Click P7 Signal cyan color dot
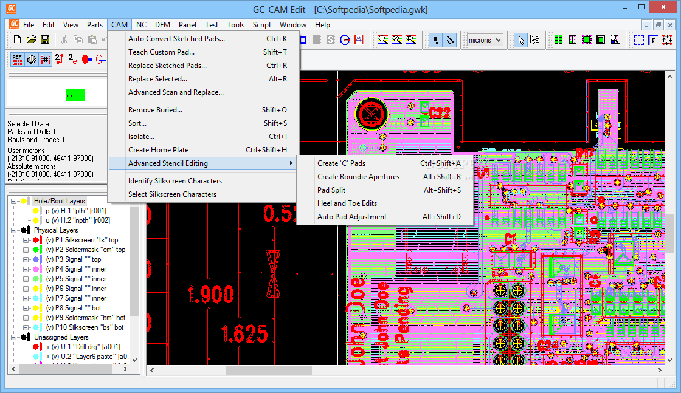Viewport: 681px width, 393px height. pos(36,298)
